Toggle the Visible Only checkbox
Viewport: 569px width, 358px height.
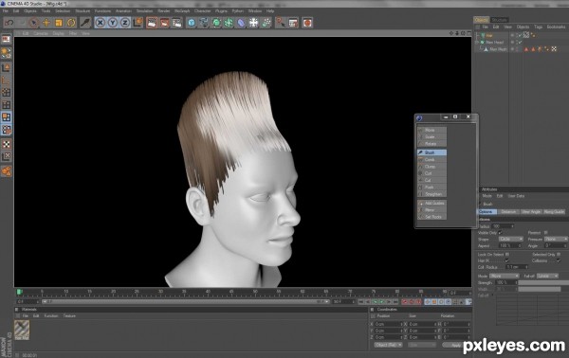coord(501,233)
